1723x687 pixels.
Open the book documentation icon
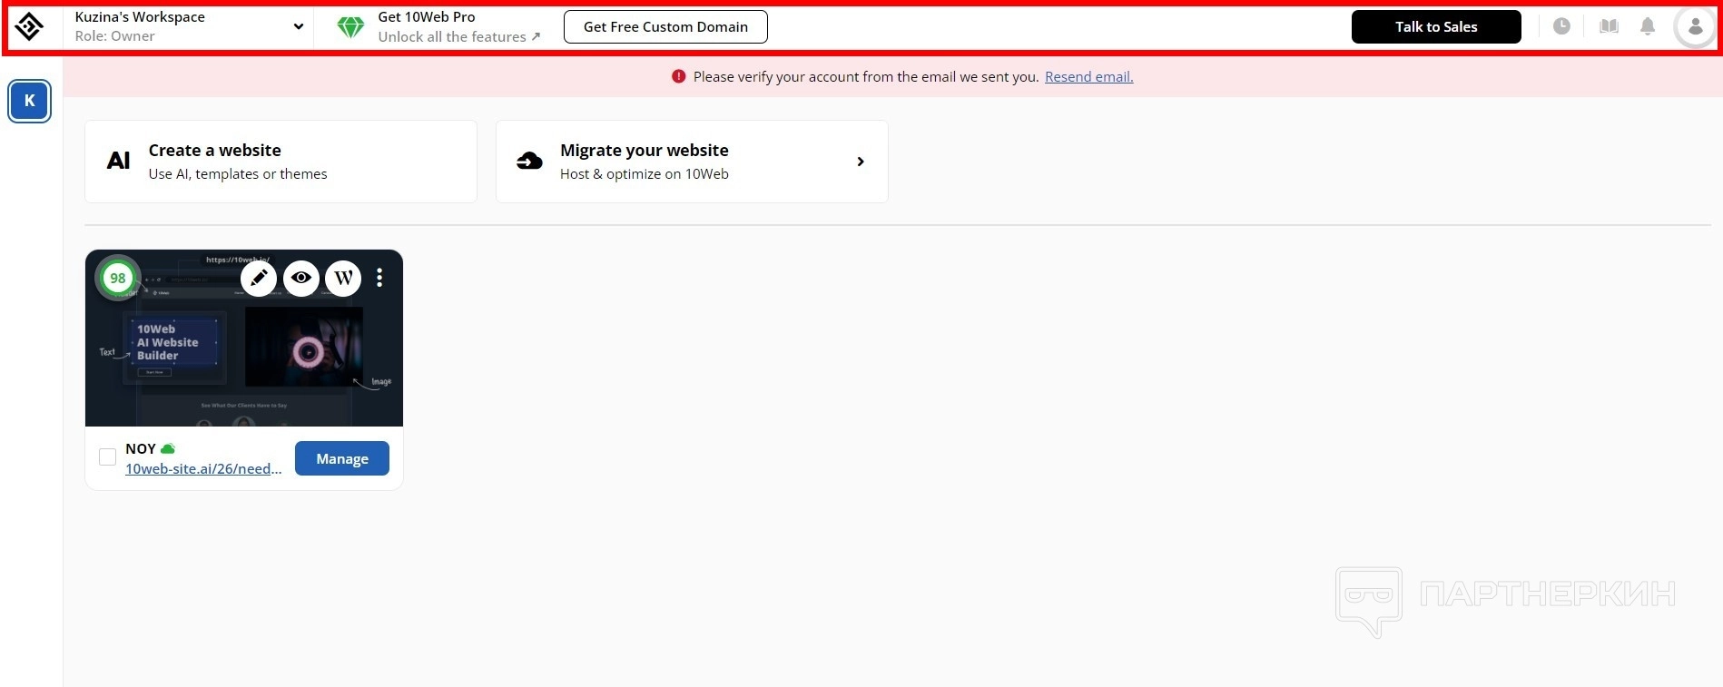coord(1609,26)
